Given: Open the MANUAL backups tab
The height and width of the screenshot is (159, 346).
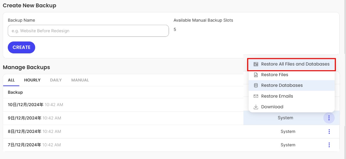Looking at the screenshot, I should [80, 80].
